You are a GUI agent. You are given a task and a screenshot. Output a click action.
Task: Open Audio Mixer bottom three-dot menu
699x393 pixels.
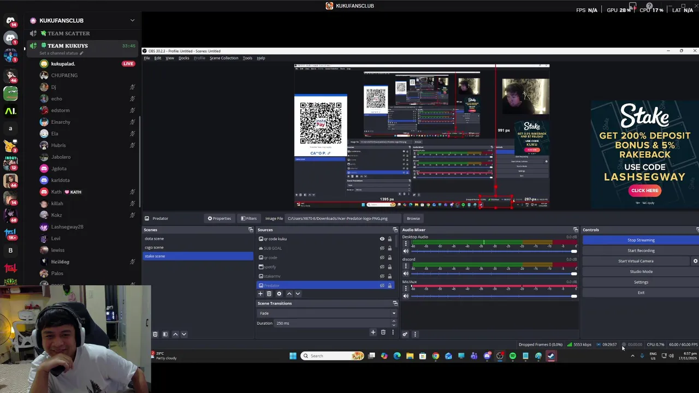[x=415, y=334]
